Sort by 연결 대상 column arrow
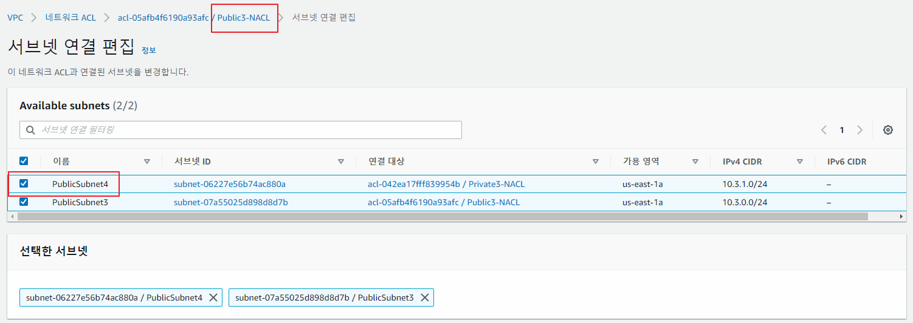The height and width of the screenshot is (323, 913). coord(596,161)
